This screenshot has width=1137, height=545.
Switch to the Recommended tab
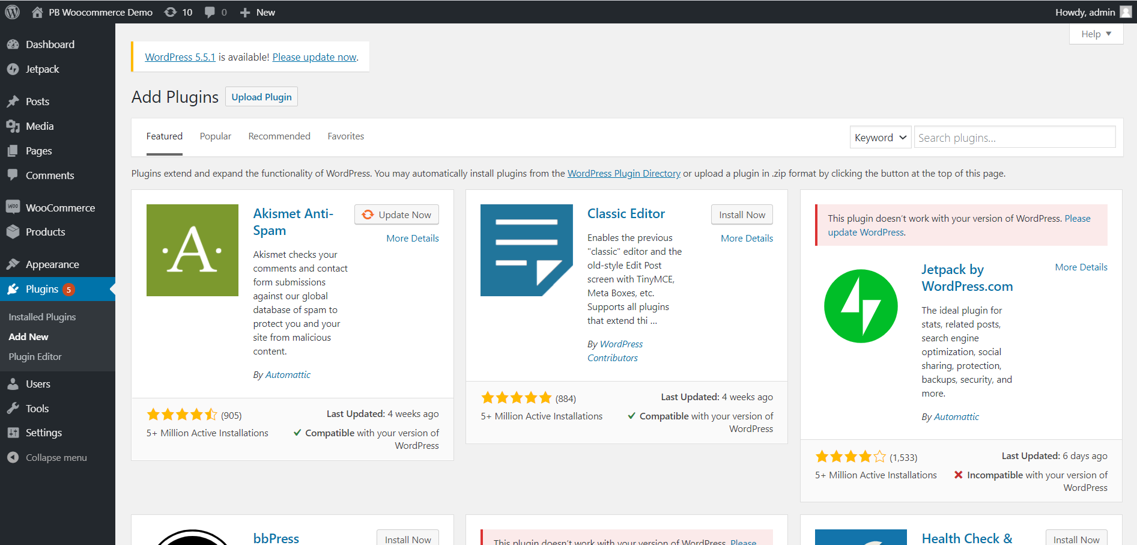coord(279,136)
